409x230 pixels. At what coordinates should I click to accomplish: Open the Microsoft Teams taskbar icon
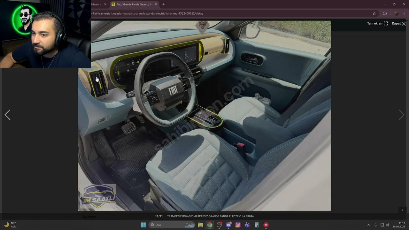(247, 225)
